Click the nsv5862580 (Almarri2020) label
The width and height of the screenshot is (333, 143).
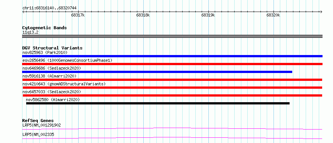pyautogui.click(x=53, y=100)
